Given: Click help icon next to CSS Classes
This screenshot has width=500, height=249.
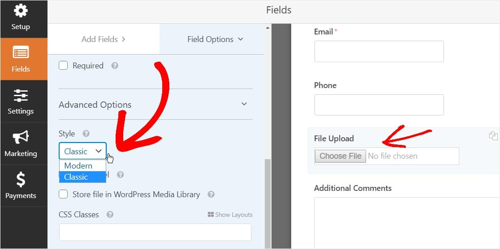Looking at the screenshot, I should (110, 215).
